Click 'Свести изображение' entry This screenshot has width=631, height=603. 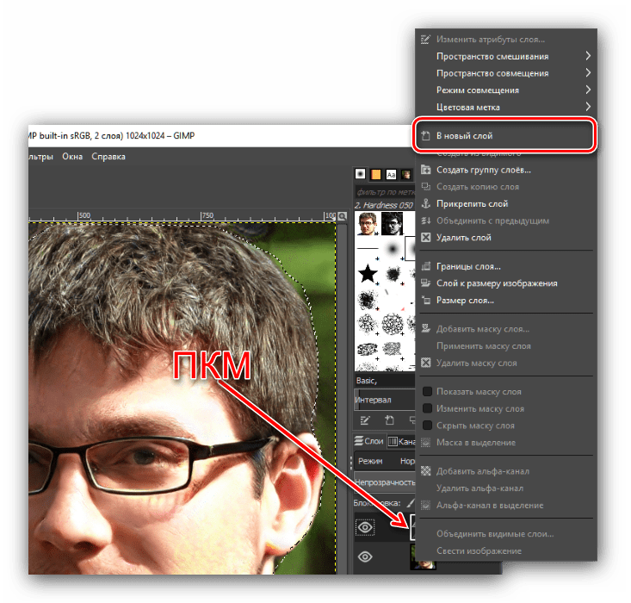coord(504,550)
